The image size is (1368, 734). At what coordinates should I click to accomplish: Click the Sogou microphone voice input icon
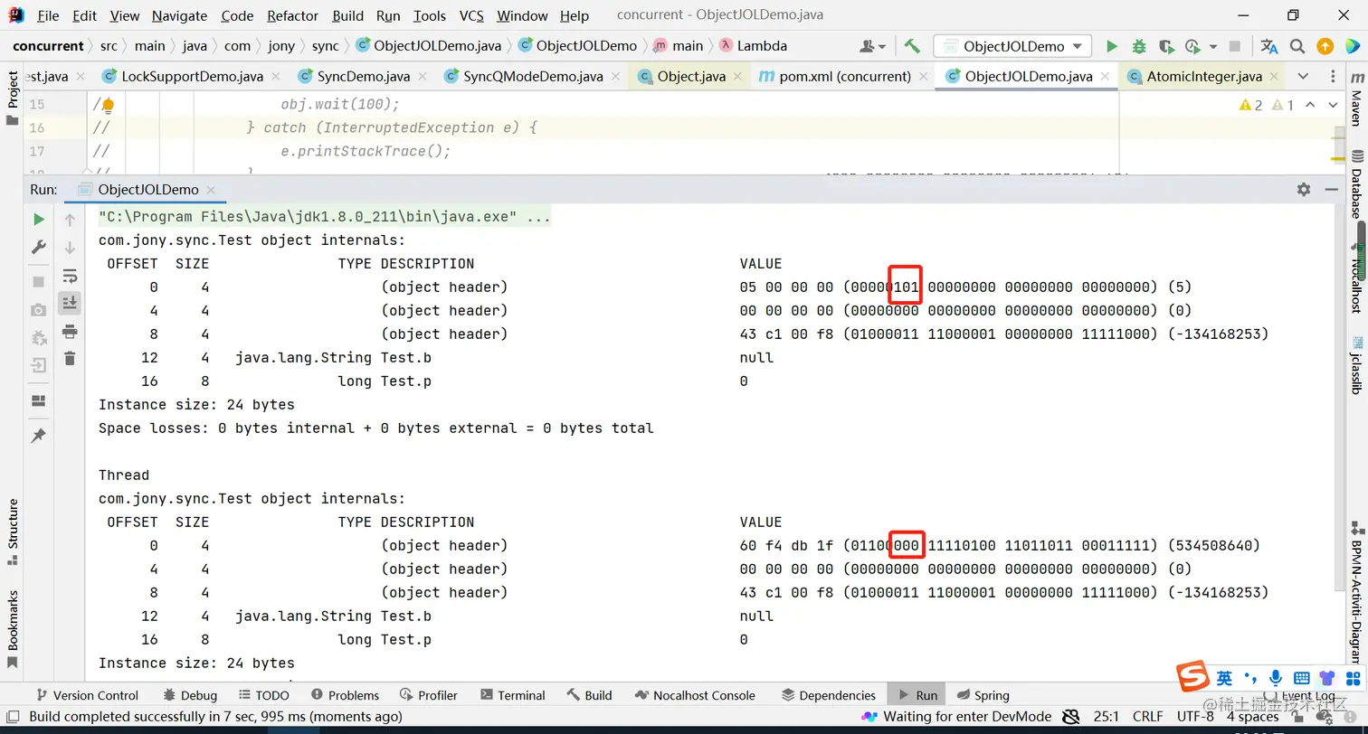tap(1276, 677)
